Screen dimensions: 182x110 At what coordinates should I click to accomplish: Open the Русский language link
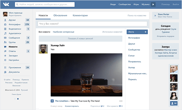[x=24, y=90]
